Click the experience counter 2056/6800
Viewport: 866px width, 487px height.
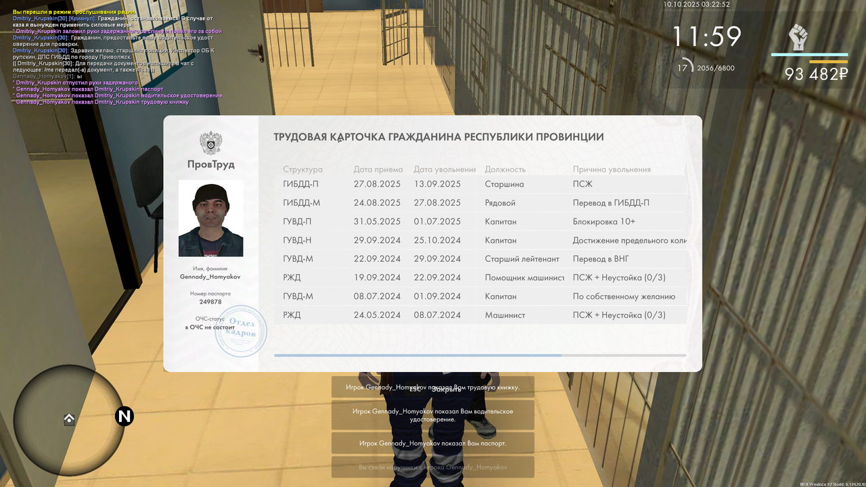[716, 68]
